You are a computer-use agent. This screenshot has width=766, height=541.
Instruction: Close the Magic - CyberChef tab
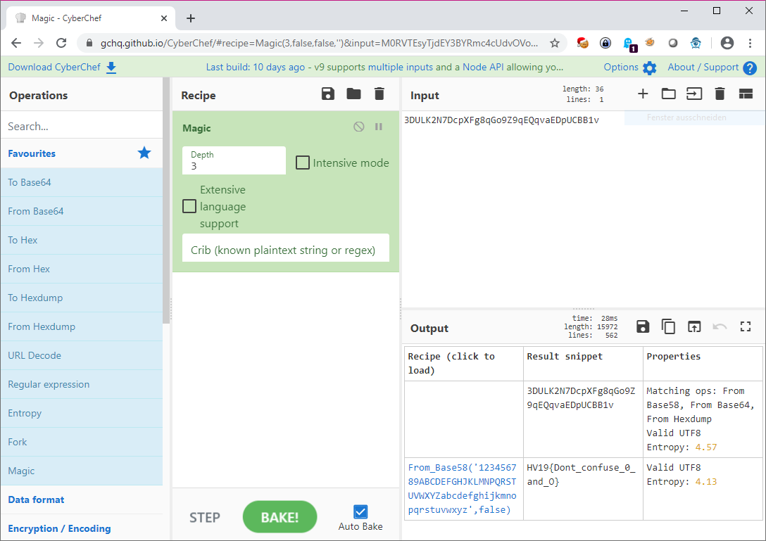point(164,18)
